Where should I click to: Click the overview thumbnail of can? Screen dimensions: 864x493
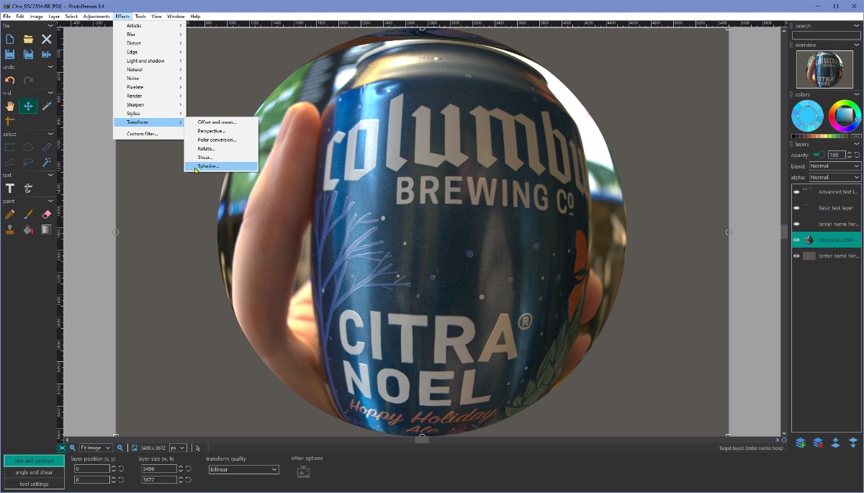(824, 69)
